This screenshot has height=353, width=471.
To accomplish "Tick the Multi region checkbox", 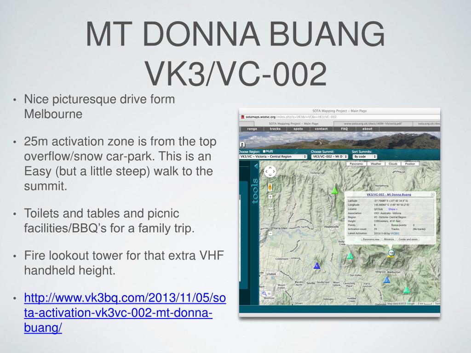I will [x=264, y=152].
